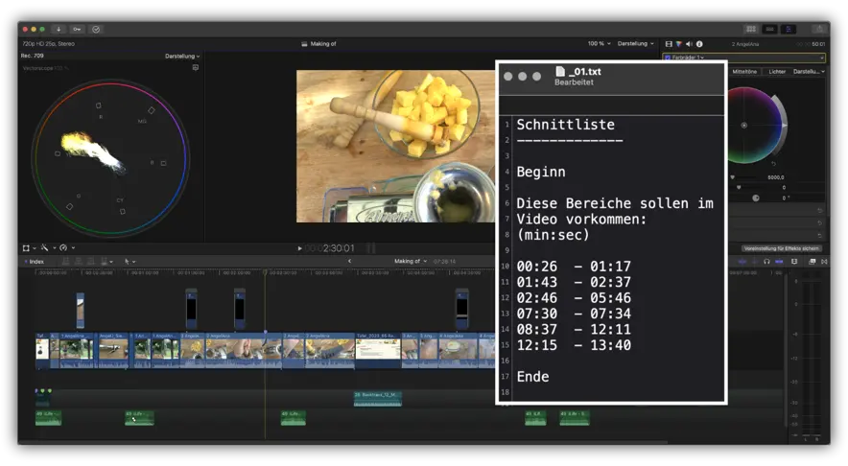The image size is (848, 466).
Task: Go back in timeline history arrow
Action: (349, 261)
